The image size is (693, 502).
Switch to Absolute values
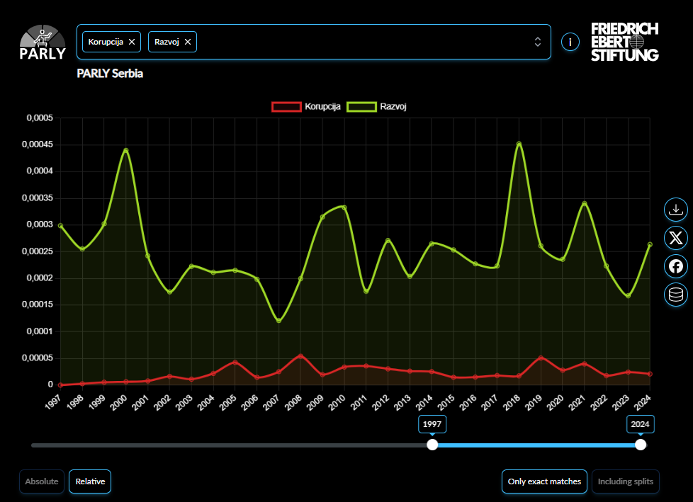click(42, 481)
